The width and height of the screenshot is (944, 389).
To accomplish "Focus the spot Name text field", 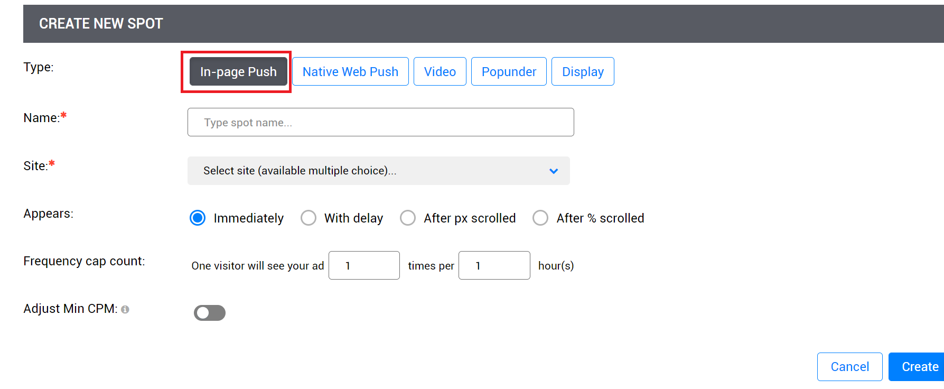I will [x=380, y=123].
